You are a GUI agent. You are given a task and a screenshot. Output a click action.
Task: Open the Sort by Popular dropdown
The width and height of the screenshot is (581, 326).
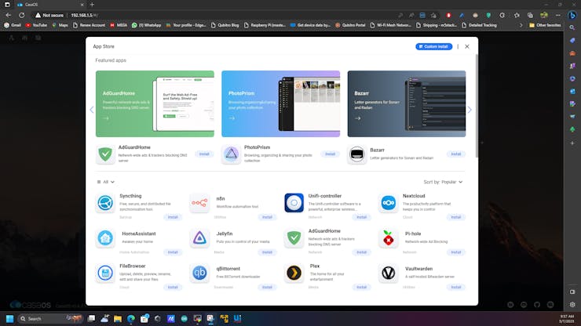tap(444, 182)
